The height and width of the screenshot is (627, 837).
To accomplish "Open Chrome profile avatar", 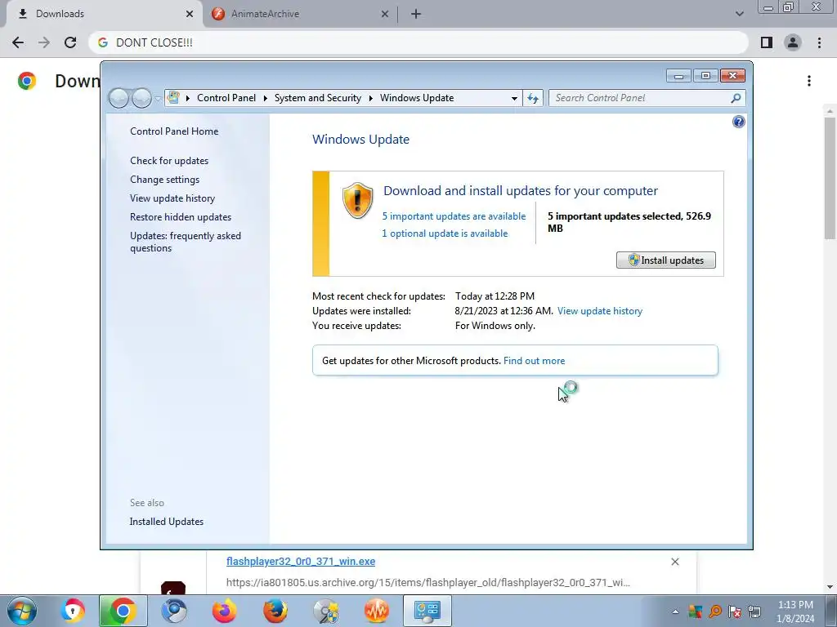I will coord(793,42).
